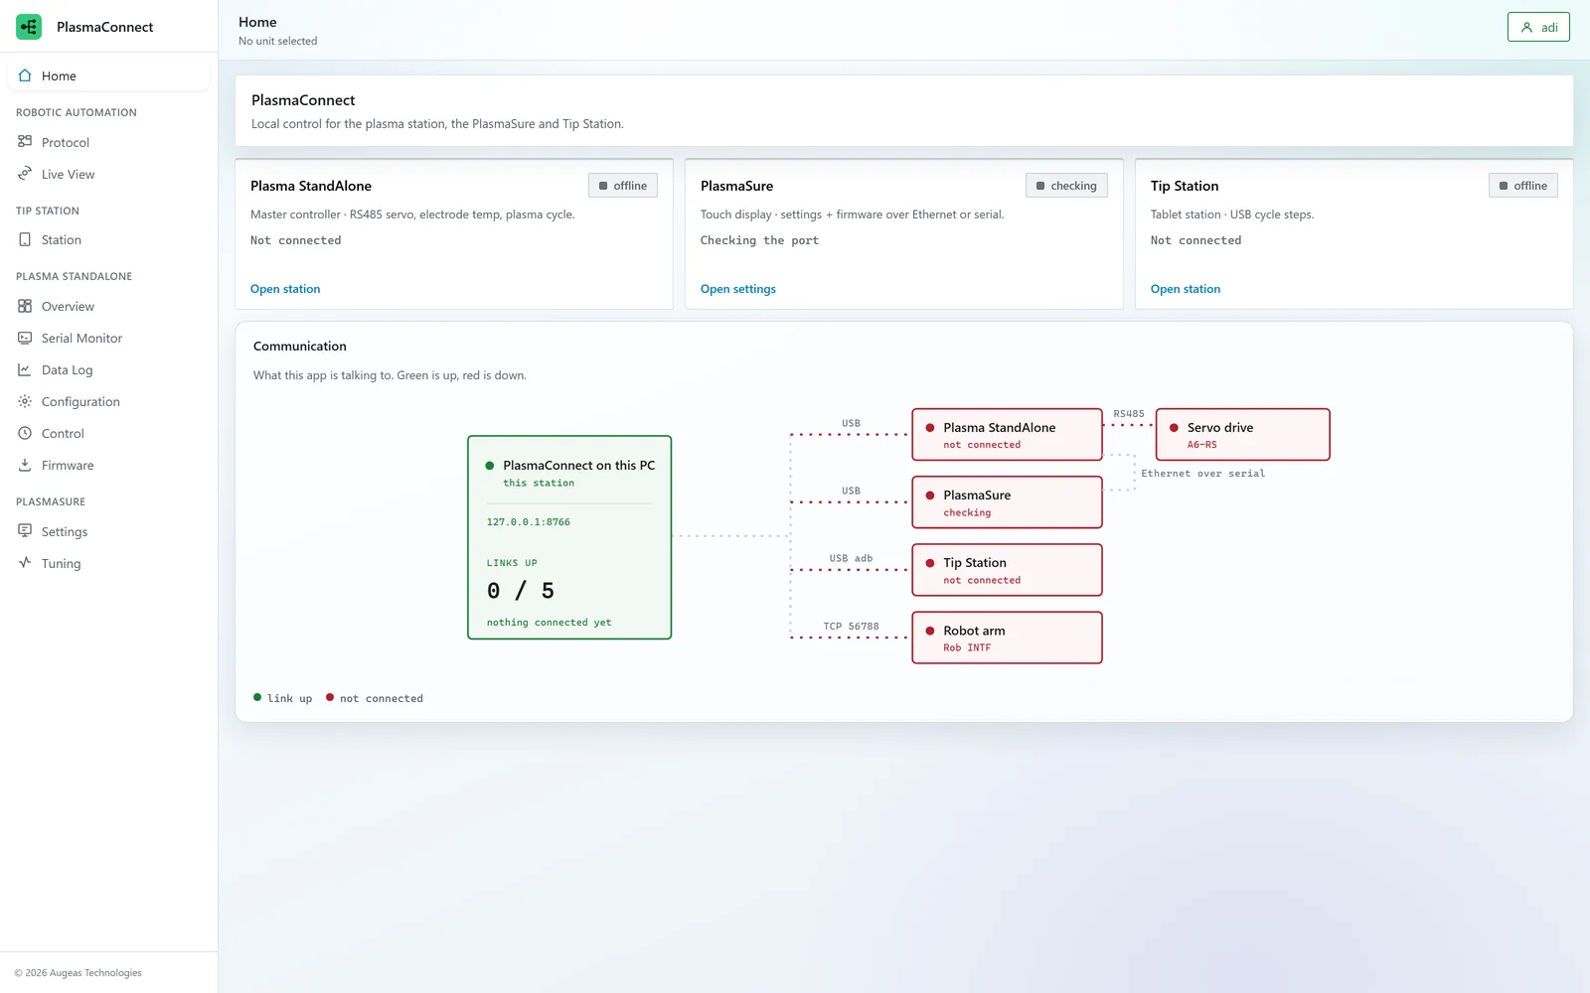
Task: Click offline badge on Plasma StandAlone card
Action: click(623, 186)
